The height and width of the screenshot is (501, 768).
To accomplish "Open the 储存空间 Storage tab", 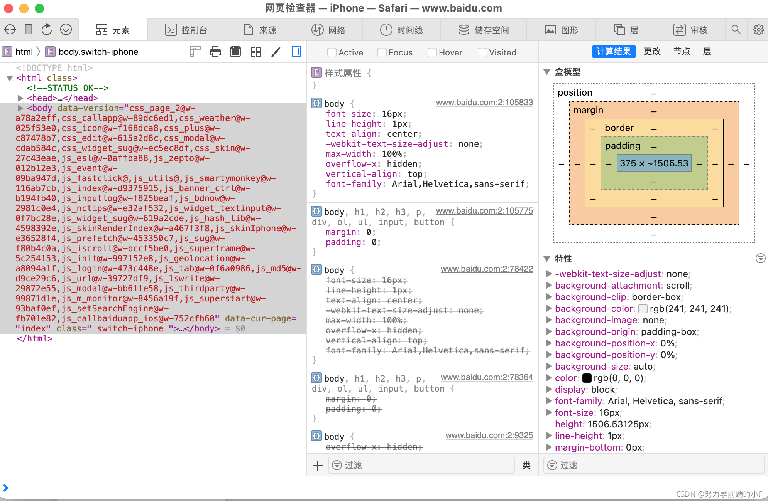I will pos(484,30).
